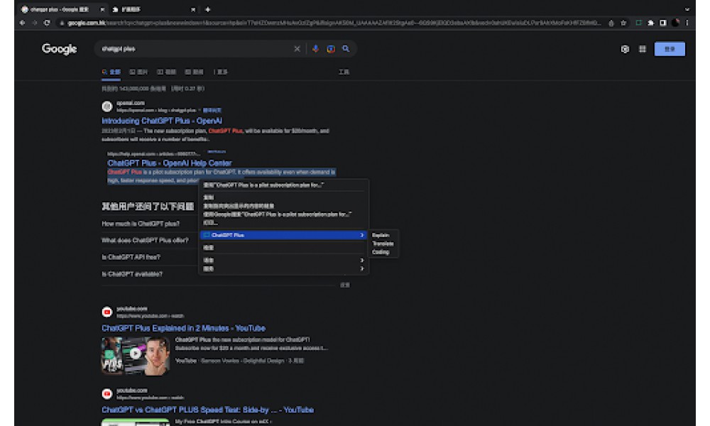Click the red YouTube favicon above 'Explained in 2 Minutes'
The height and width of the screenshot is (426, 710).
(x=107, y=312)
